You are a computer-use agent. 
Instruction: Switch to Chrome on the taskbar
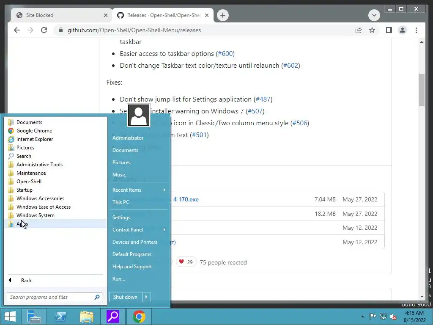139,317
